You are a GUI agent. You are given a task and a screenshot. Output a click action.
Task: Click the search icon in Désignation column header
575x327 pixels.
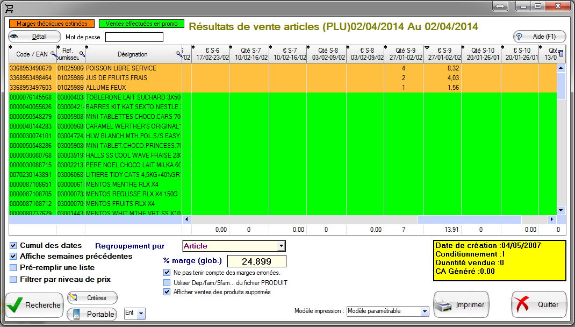[x=178, y=54]
